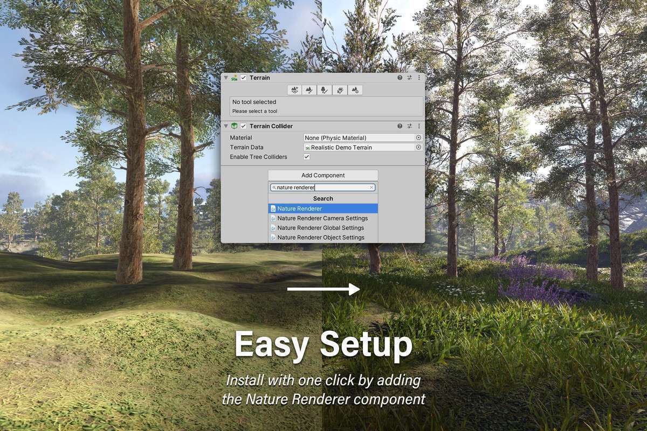This screenshot has height=431, width=647.
Task: Open object picker for Material field
Action: pos(418,138)
